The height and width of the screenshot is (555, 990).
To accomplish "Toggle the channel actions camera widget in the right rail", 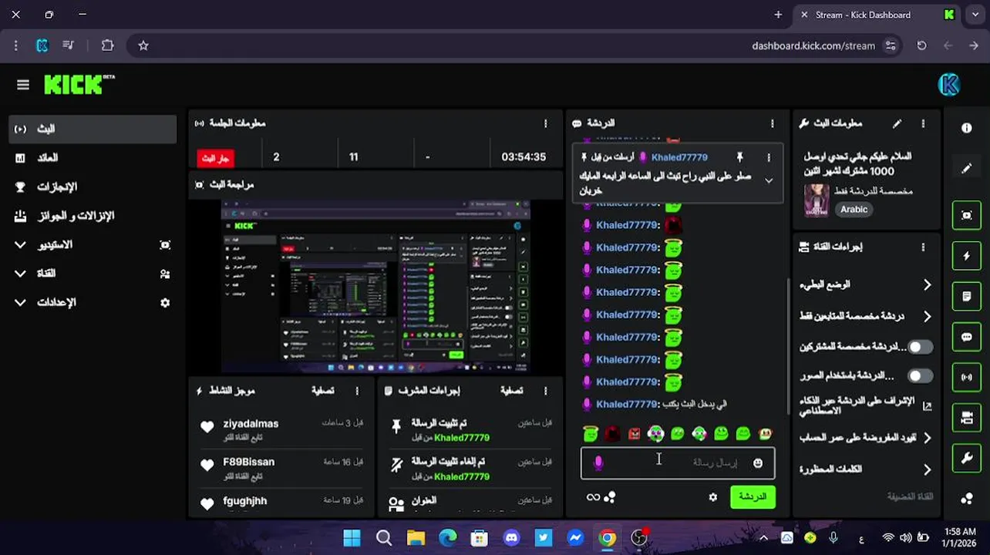I will pos(966,418).
